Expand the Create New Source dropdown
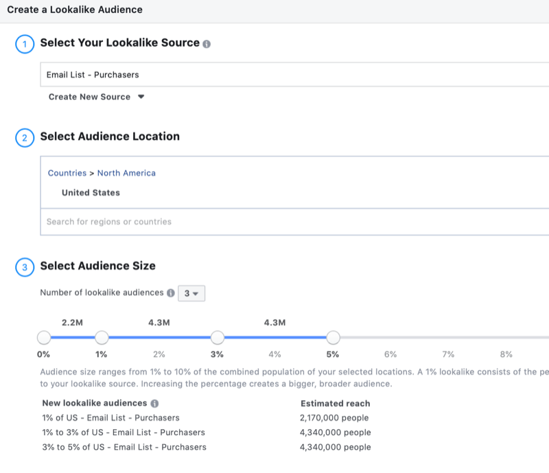 [96, 97]
